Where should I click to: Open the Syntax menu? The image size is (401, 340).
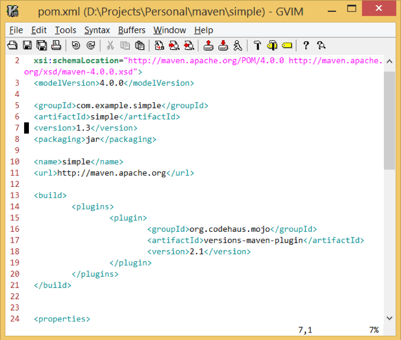(97, 30)
